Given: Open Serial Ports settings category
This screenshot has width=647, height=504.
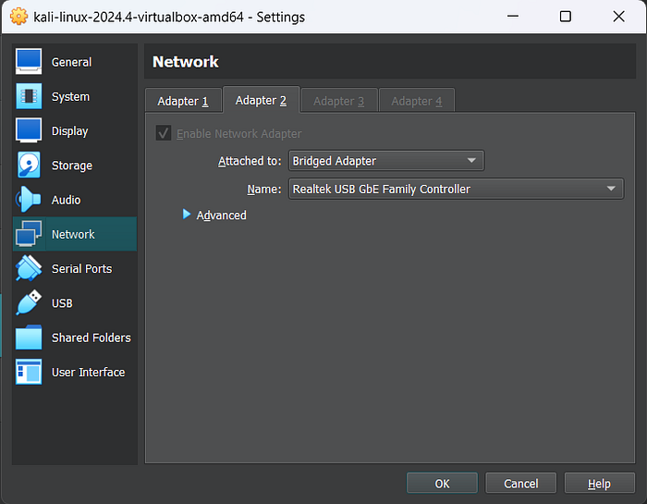Looking at the screenshot, I should pos(75,269).
